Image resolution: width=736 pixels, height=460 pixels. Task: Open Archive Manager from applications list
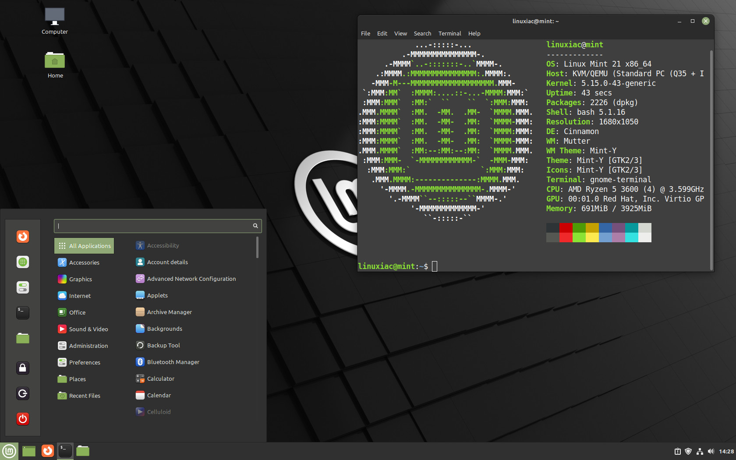164,312
